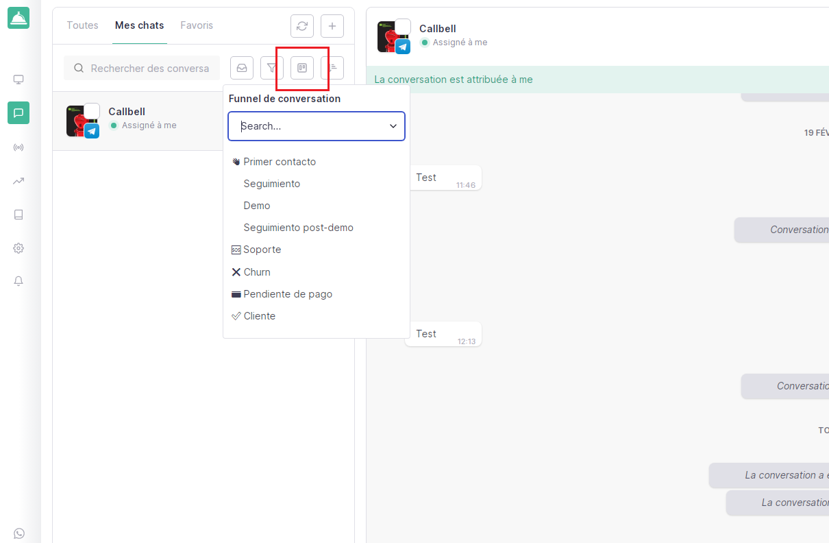Open the monitor dashboard sidebar icon

pos(18,80)
